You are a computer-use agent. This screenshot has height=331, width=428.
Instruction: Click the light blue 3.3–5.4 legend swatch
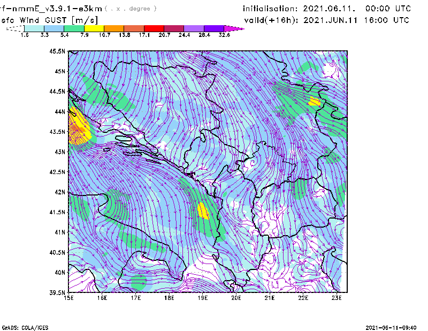point(54,28)
